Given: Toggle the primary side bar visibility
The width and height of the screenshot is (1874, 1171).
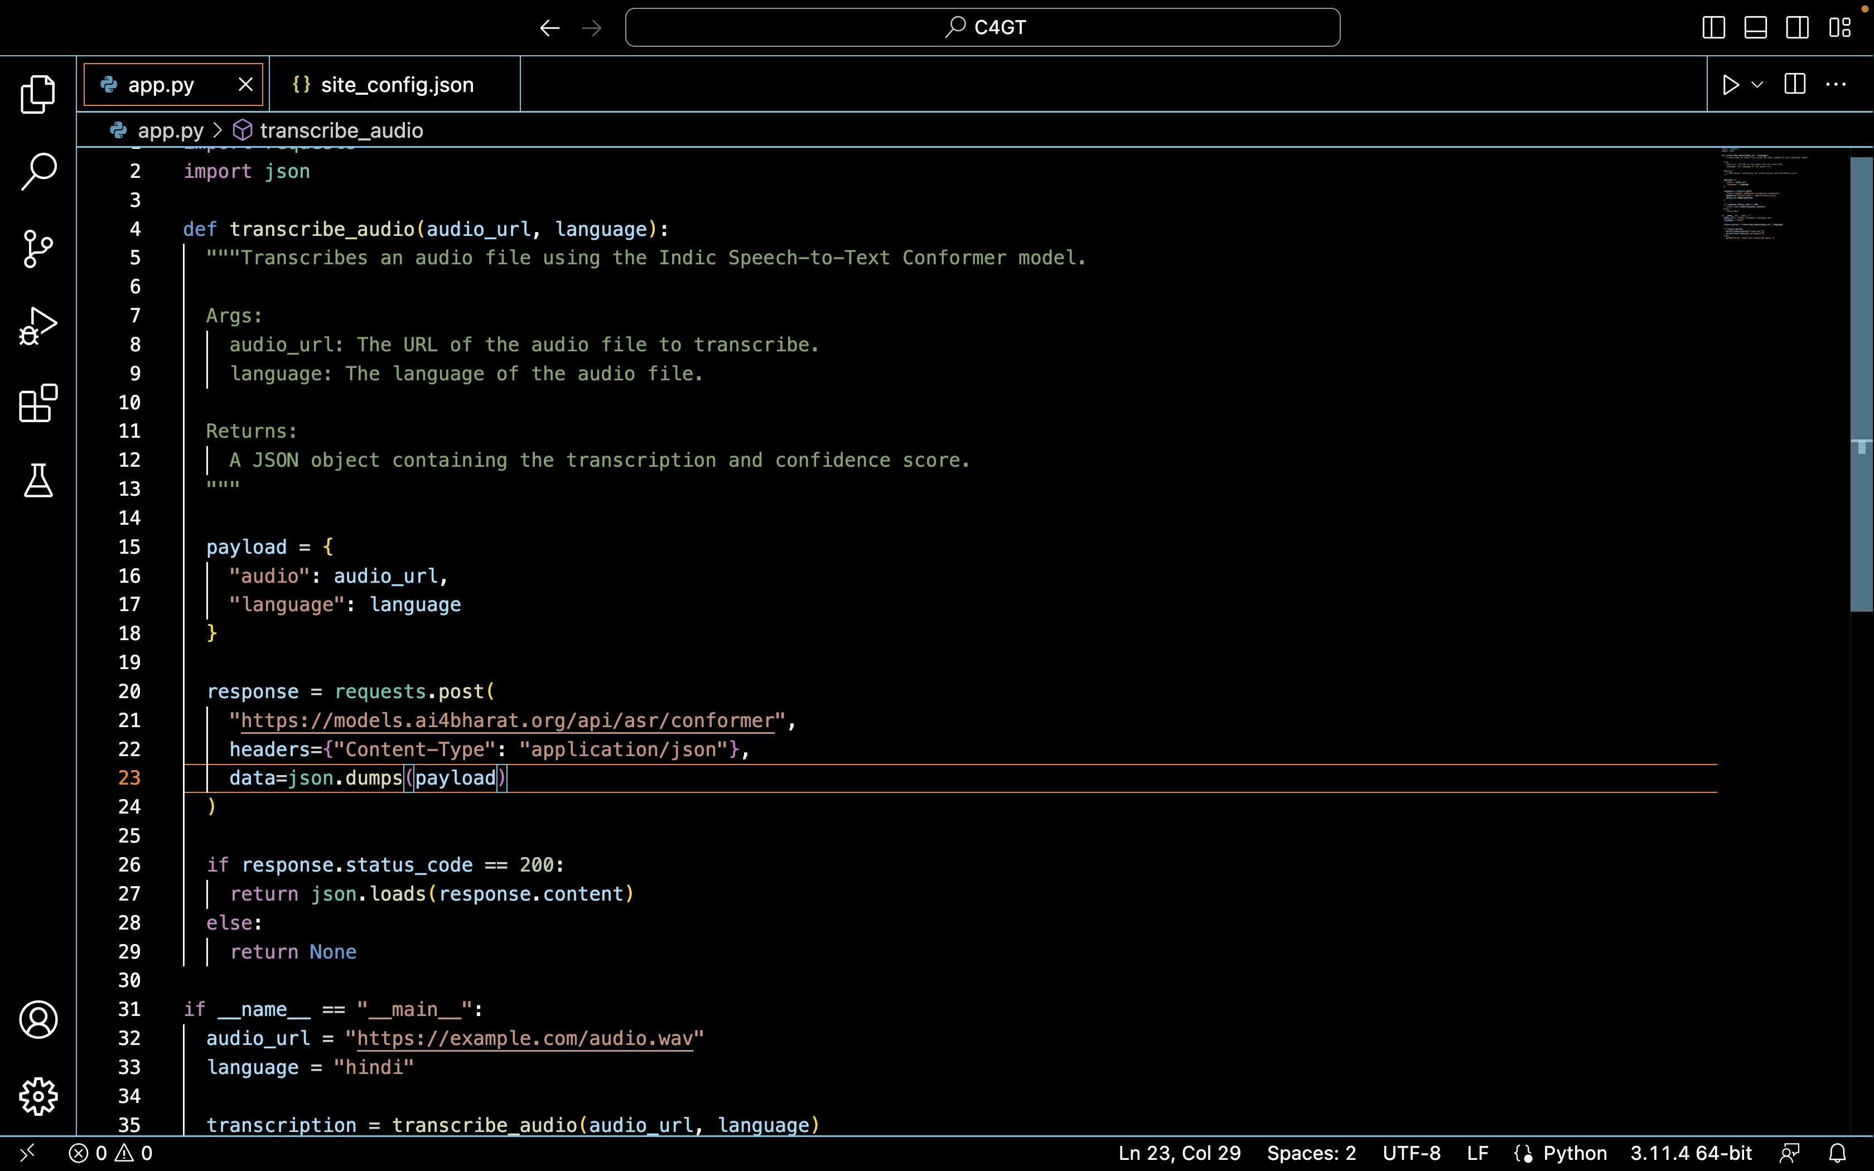Looking at the screenshot, I should (1713, 27).
